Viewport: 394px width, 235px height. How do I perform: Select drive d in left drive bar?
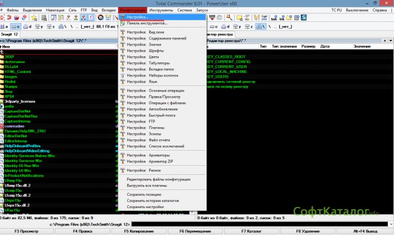coord(28,26)
